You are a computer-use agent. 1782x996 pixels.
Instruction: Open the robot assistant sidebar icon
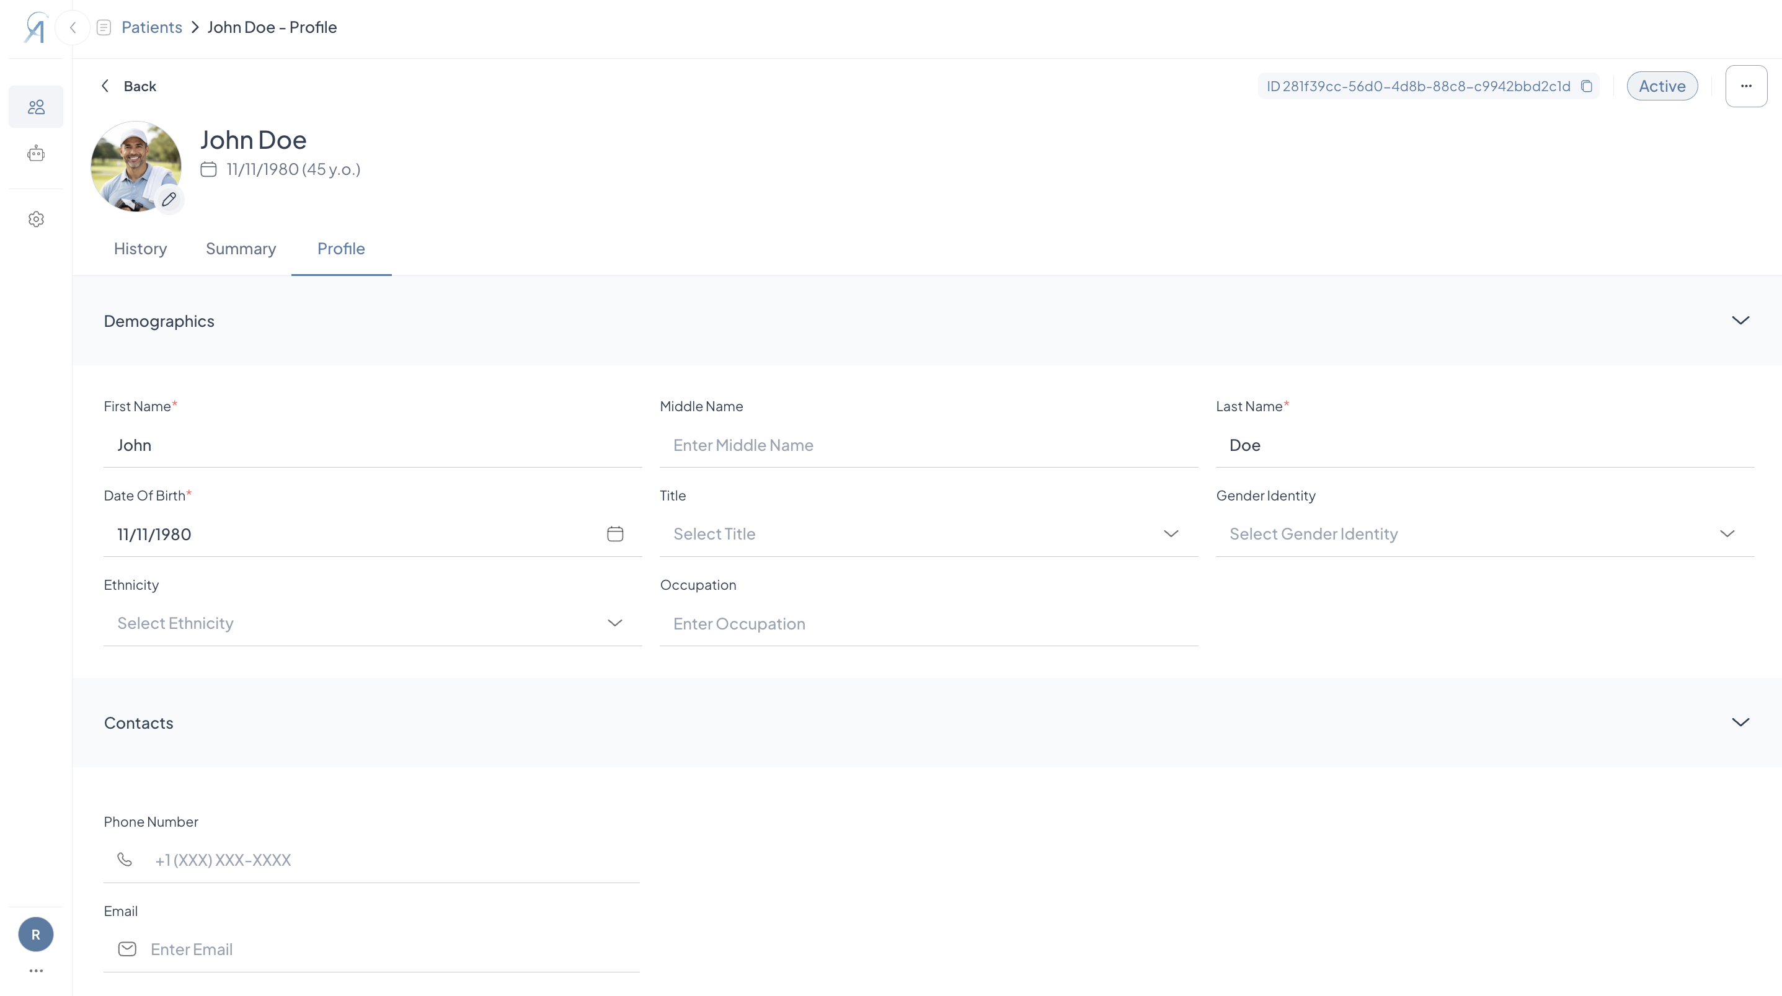pyautogui.click(x=36, y=154)
